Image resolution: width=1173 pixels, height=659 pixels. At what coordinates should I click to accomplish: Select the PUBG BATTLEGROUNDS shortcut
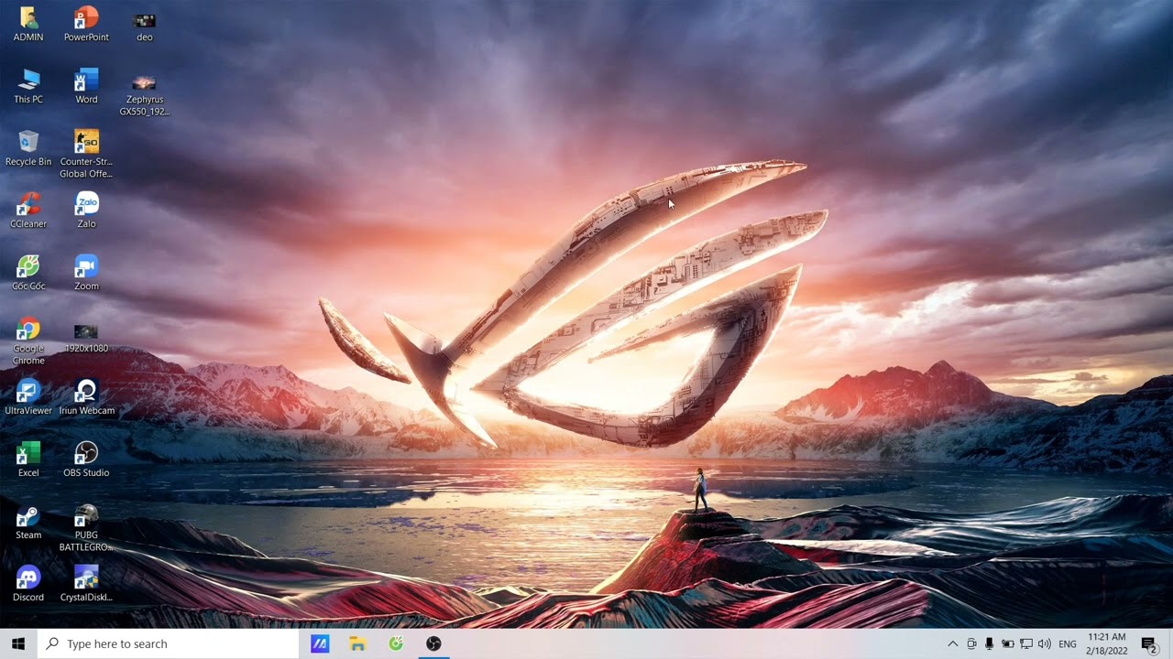[86, 528]
